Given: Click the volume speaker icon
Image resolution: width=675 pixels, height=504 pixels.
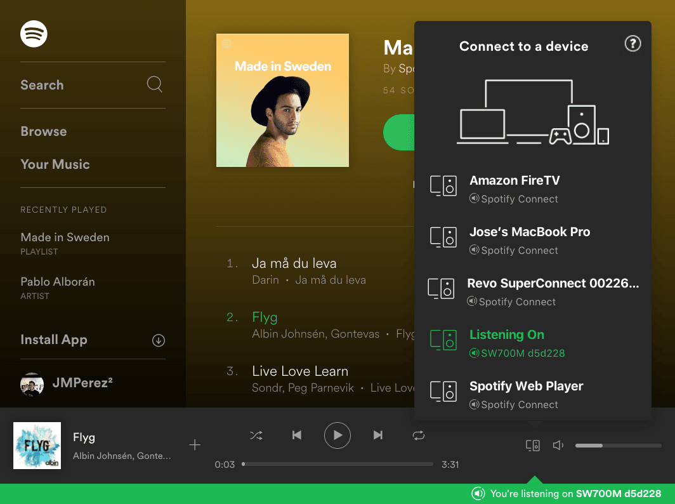Looking at the screenshot, I should [558, 445].
